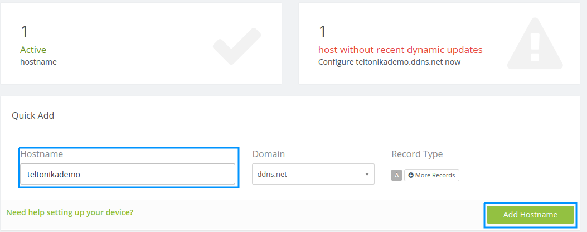Viewport: 587px width, 232px height.
Task: Open 'Need help setting up your device?' link
Action: coord(70,212)
